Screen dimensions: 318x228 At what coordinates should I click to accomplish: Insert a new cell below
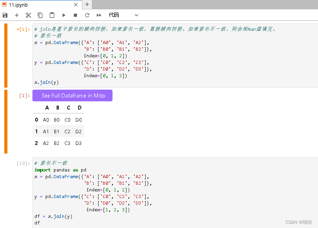(x=16, y=15)
